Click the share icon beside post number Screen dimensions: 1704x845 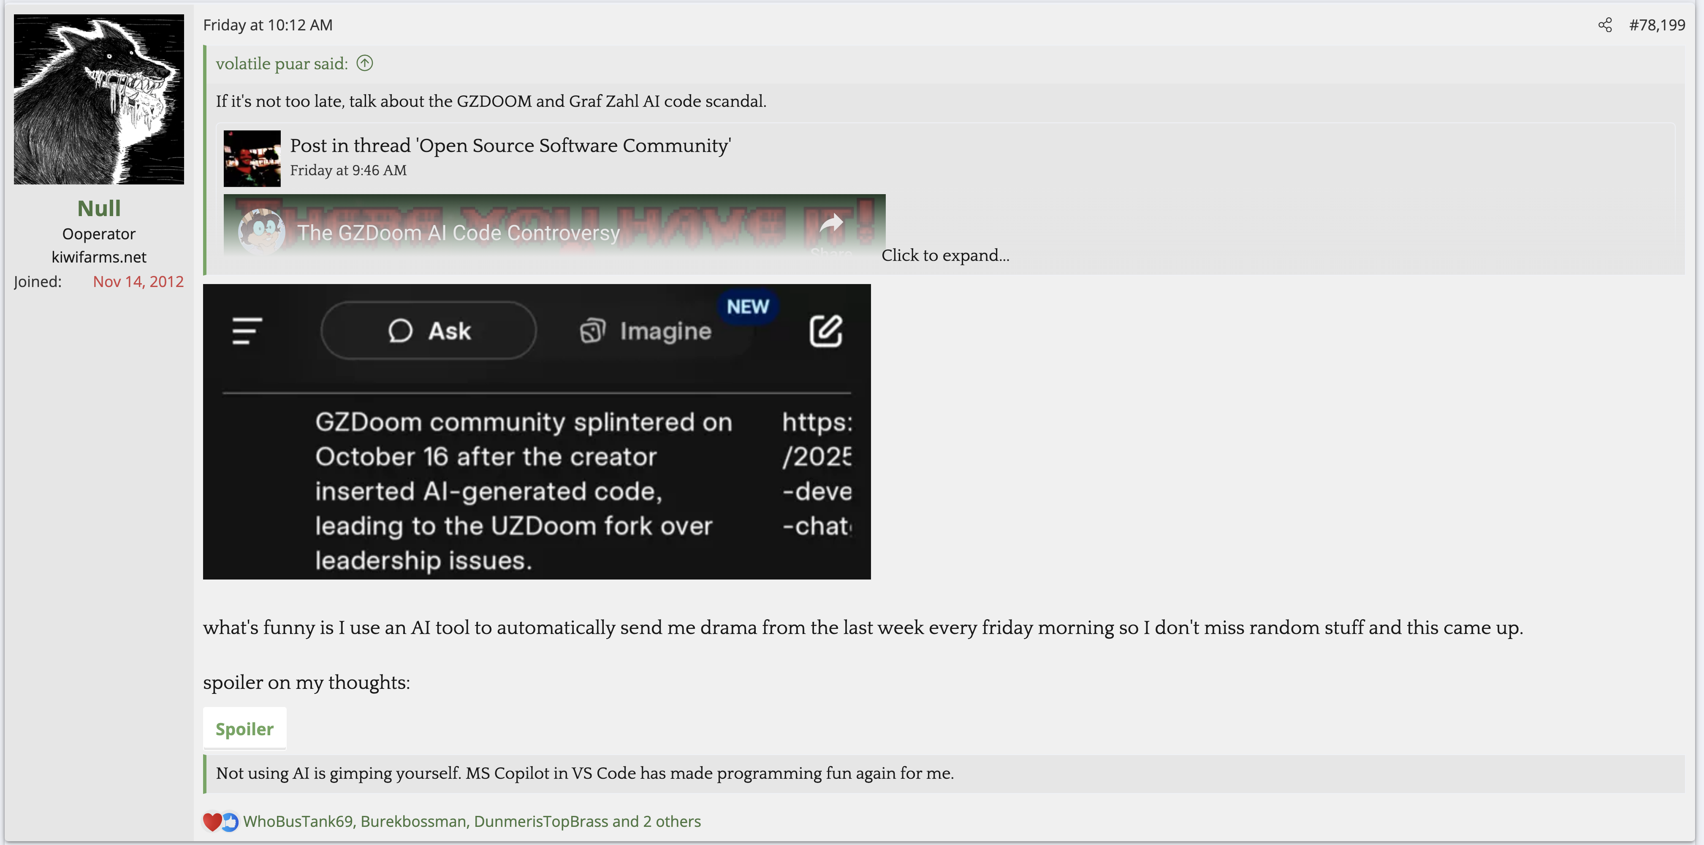1605,25
